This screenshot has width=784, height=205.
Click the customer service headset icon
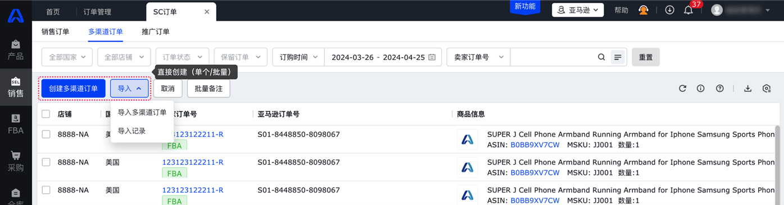coord(643,10)
